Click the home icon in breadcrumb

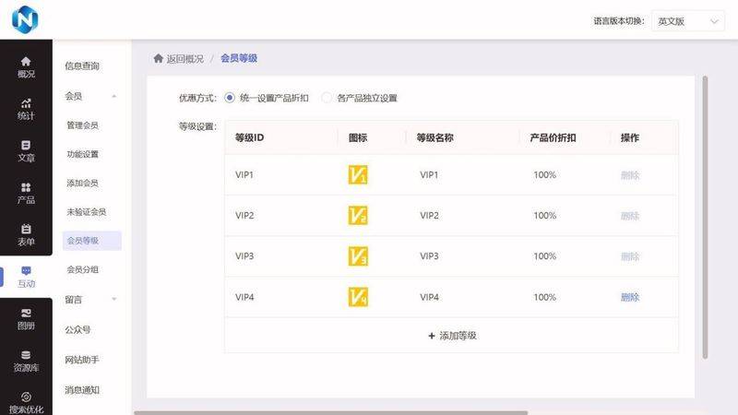coord(158,58)
